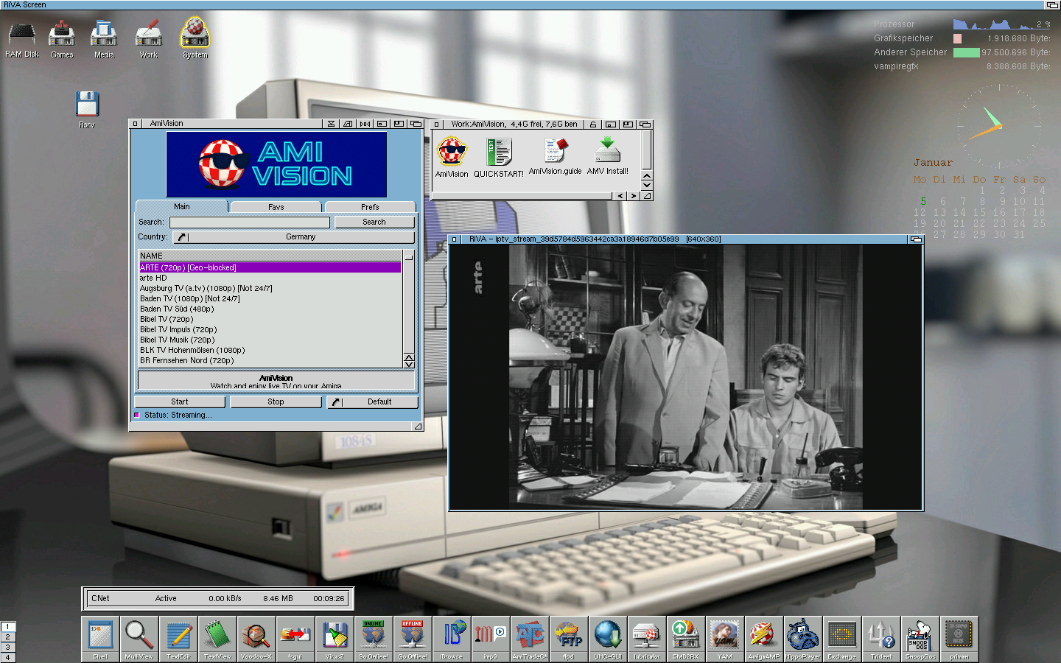This screenshot has width=1061, height=663.
Task: Select Bibel TV Musik (720p) channel
Action: pos(270,340)
